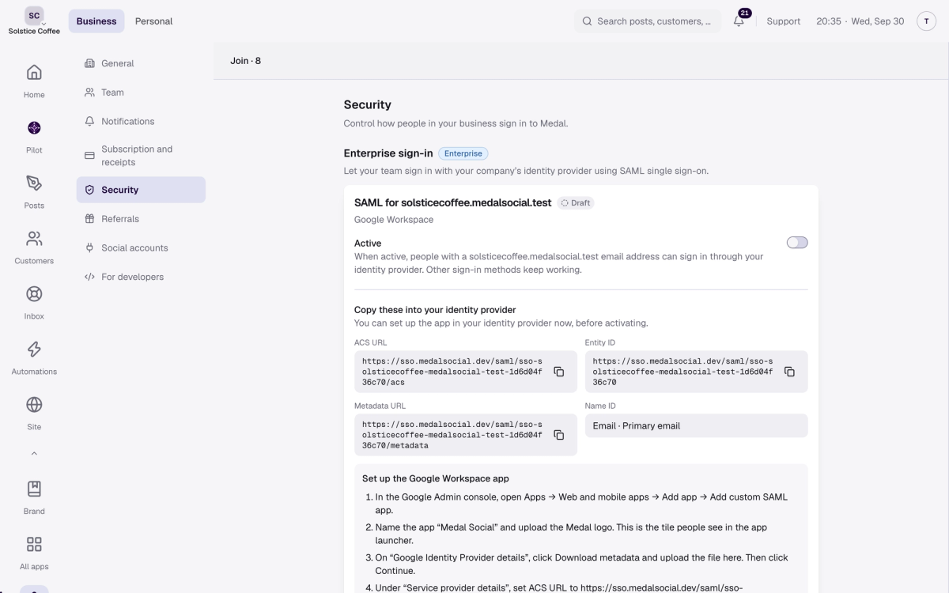Switch to the Business tab
949x593 pixels.
[96, 21]
